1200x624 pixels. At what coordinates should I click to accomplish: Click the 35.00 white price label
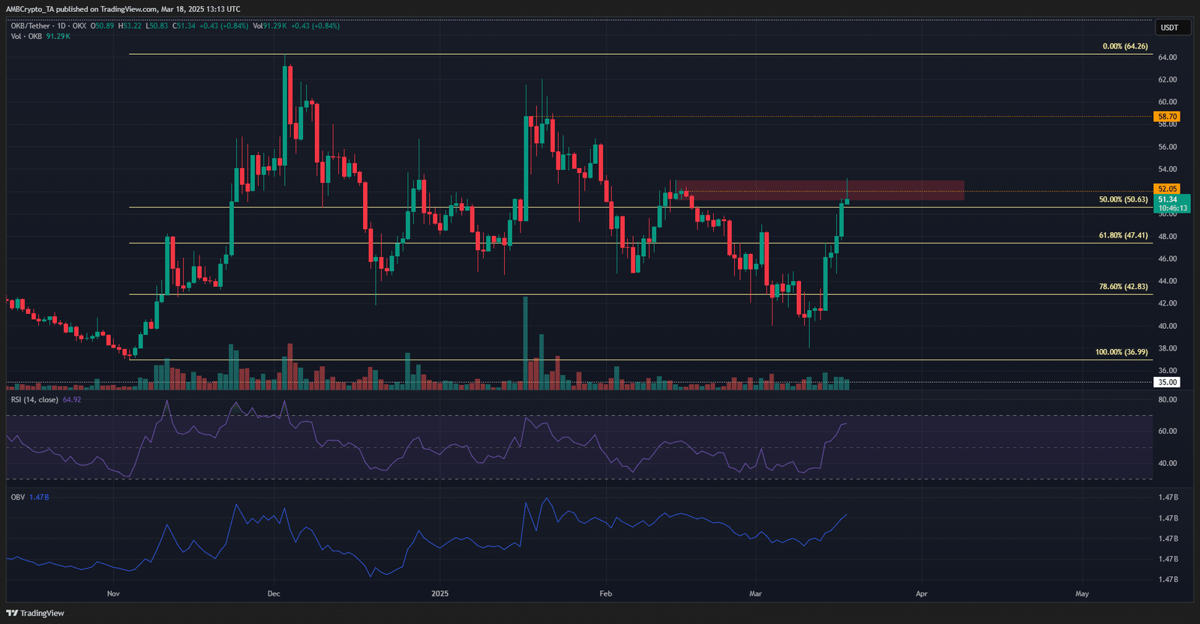click(1167, 382)
